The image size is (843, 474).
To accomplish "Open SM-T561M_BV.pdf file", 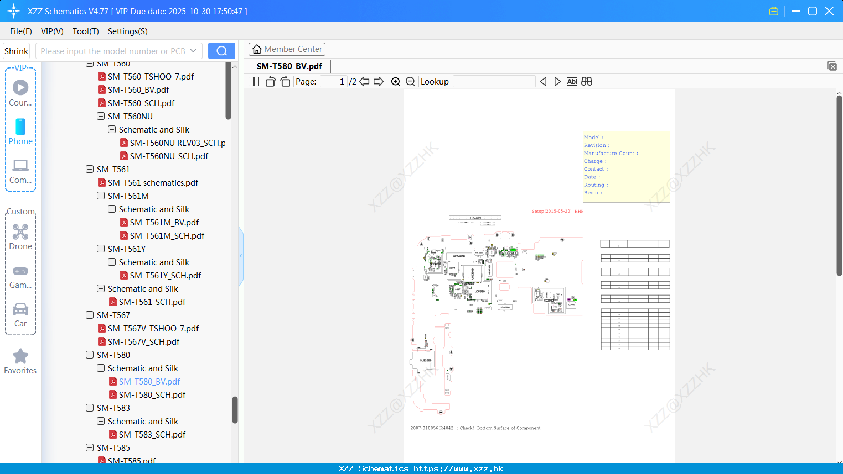I will click(x=164, y=222).
